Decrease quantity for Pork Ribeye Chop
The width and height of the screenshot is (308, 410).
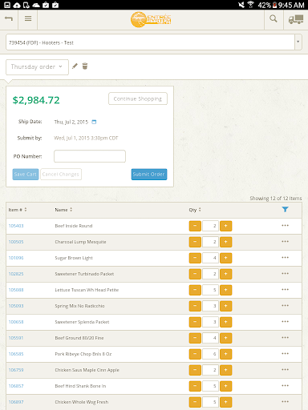pos(195,354)
